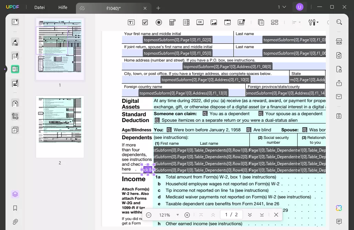Open the UPDF AI assistant icon
Viewport: 354px width, 230px height.
[339, 208]
